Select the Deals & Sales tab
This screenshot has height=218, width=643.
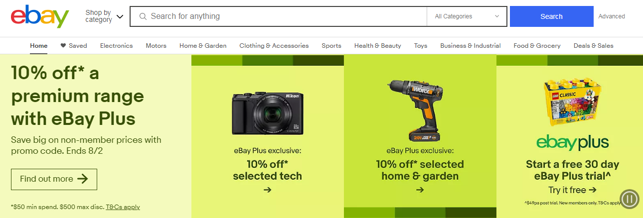[594, 45]
